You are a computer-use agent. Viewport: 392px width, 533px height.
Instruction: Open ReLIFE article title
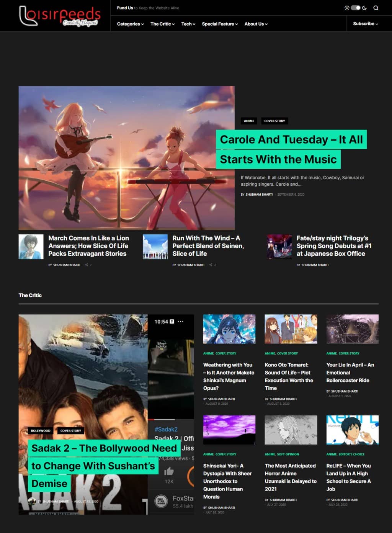click(x=349, y=477)
